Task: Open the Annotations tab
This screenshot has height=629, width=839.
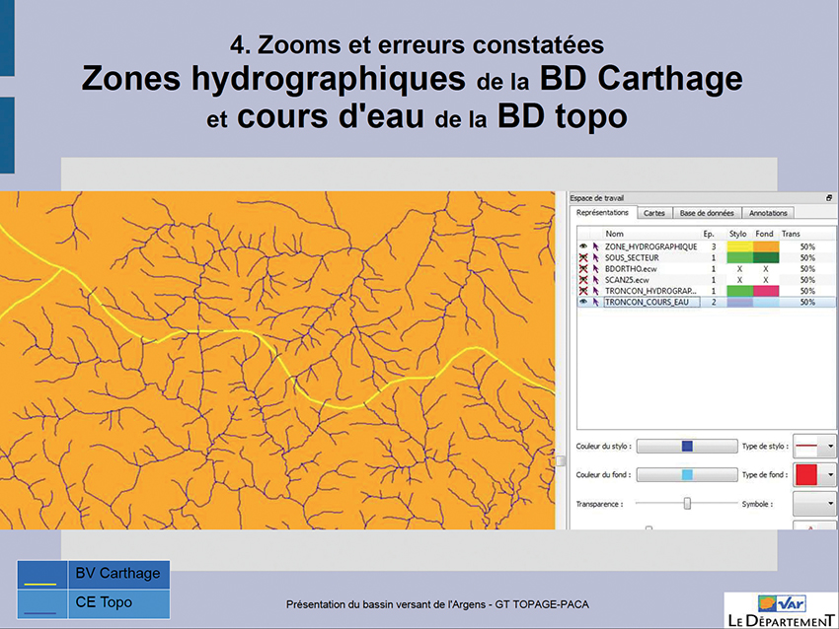Action: 768,213
